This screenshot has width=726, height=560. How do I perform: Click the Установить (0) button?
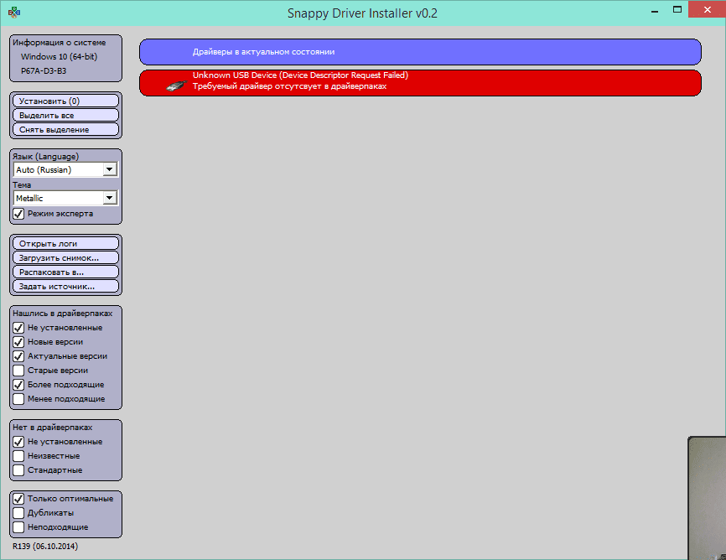point(65,101)
